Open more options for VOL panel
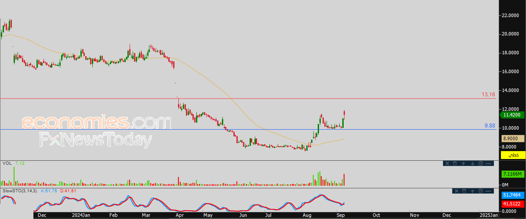526x219 pixels. tap(489, 163)
